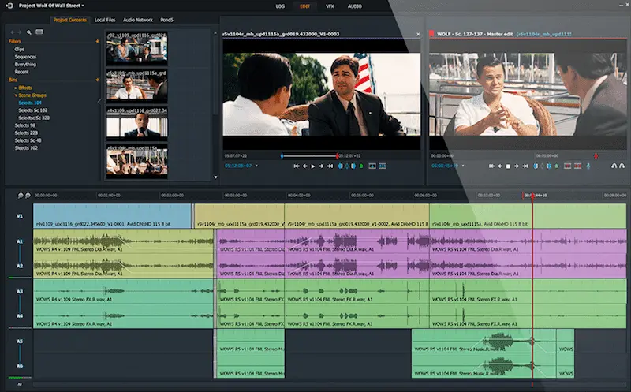631x392 pixels.
Task: Click the headphones icon in record viewer
Action: [614, 166]
